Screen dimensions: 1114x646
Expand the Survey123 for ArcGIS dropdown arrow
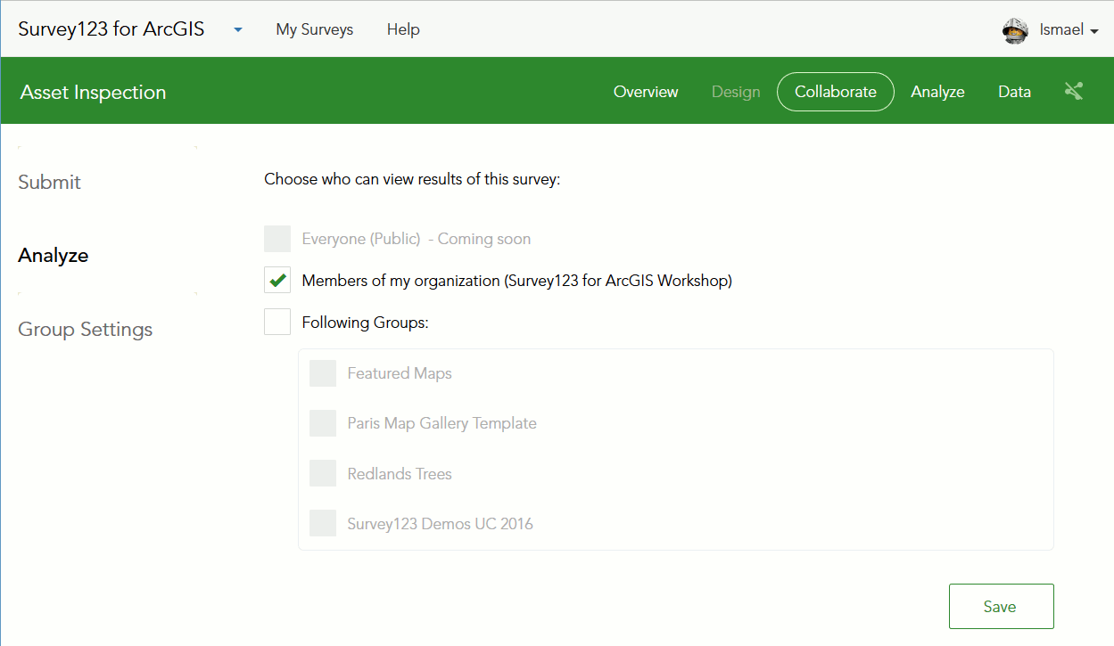coord(238,30)
